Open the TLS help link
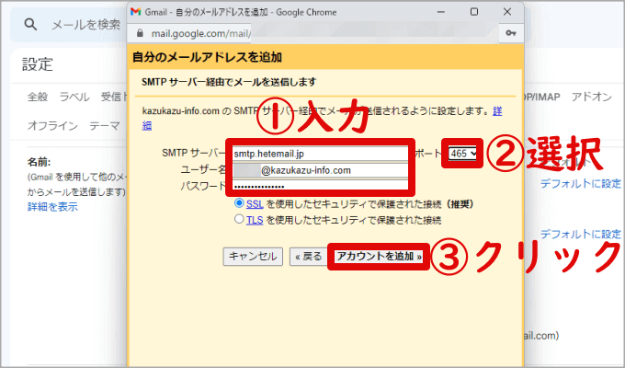 (255, 220)
